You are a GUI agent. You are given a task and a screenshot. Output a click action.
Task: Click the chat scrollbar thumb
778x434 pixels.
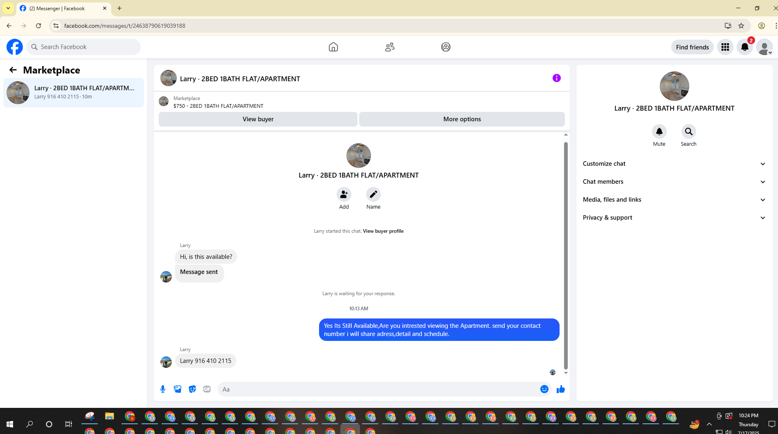pos(566,256)
